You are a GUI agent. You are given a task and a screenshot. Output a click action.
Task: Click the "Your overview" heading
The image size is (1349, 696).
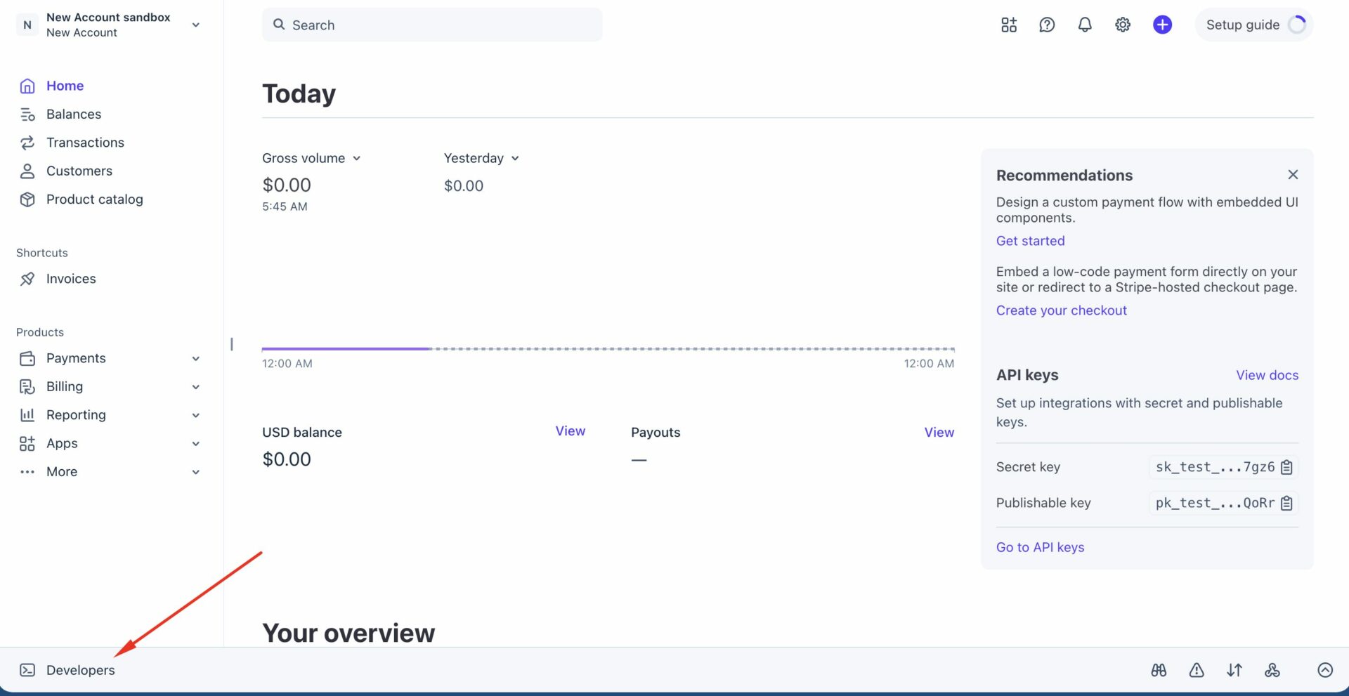coord(348,633)
